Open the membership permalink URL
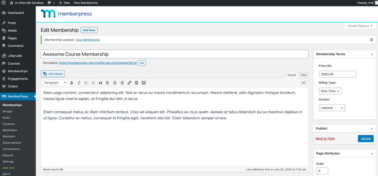378x176 pixels. [97, 63]
